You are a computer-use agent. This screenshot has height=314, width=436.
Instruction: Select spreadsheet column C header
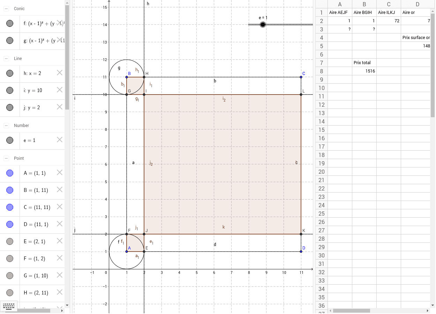click(389, 4)
